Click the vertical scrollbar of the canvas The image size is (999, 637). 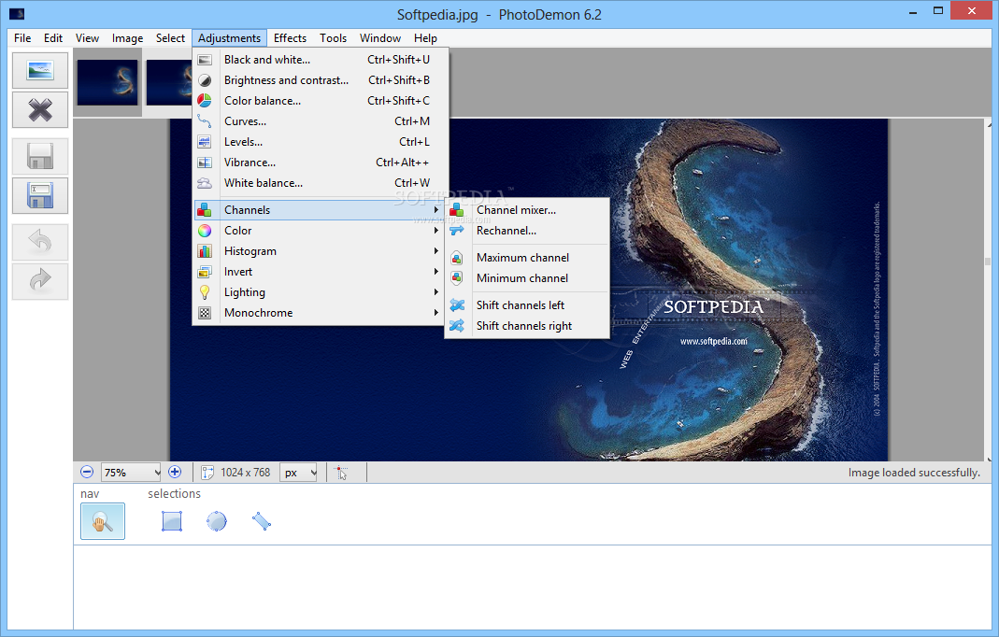[x=988, y=290]
